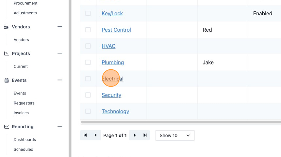281x157 pixels.
Task: Jump to the last page of results
Action: coord(145,135)
